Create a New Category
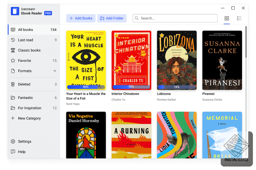This screenshot has width=256, height=170. [34, 118]
